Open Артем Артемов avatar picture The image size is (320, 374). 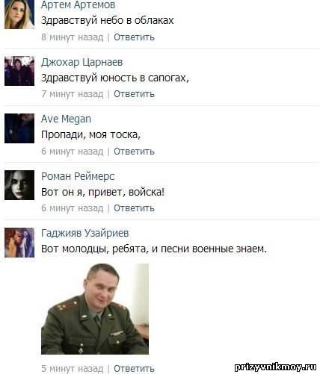tap(19, 14)
